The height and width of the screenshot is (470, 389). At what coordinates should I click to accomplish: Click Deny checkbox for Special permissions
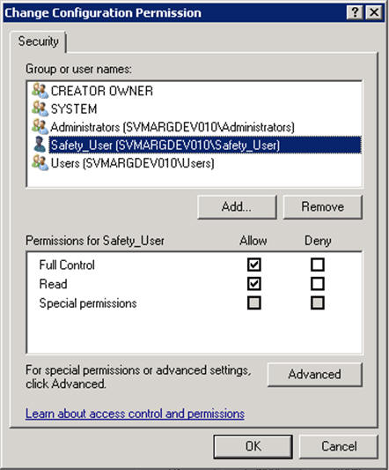pyautogui.click(x=318, y=303)
